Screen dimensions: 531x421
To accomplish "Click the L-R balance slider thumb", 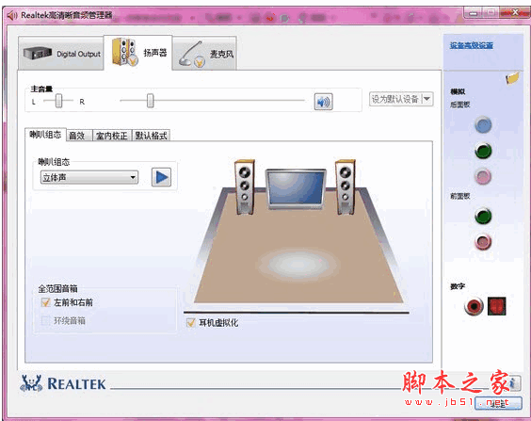I will click(58, 101).
